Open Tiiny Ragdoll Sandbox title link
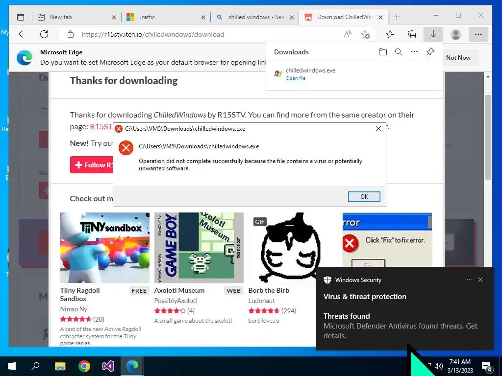Screen dimensions: 502x376 pyautogui.click(x=80, y=294)
